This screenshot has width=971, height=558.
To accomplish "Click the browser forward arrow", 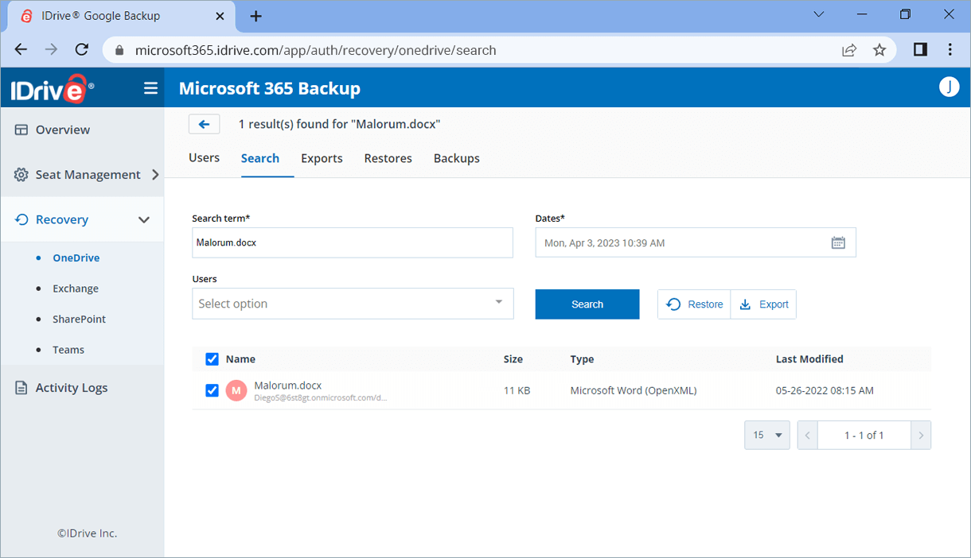I will (x=51, y=49).
